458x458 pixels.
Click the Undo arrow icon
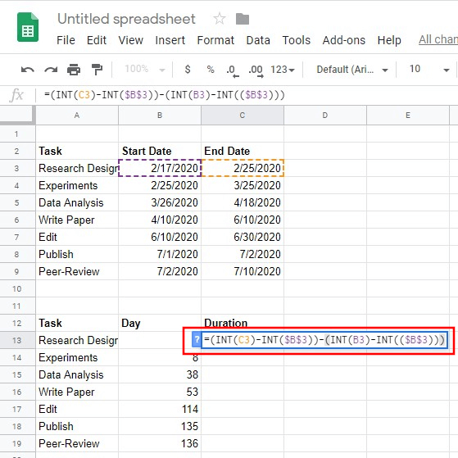[28, 70]
